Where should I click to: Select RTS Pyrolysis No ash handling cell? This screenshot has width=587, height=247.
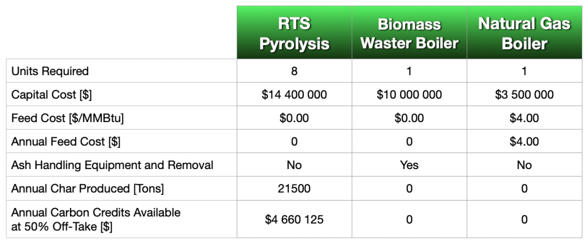point(294,164)
